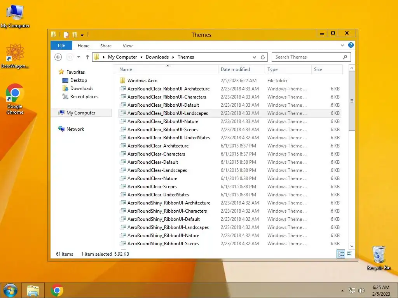Select AeroRoundClear_RibbonUI-Architecture file
The height and width of the screenshot is (298, 398).
(230, 89)
